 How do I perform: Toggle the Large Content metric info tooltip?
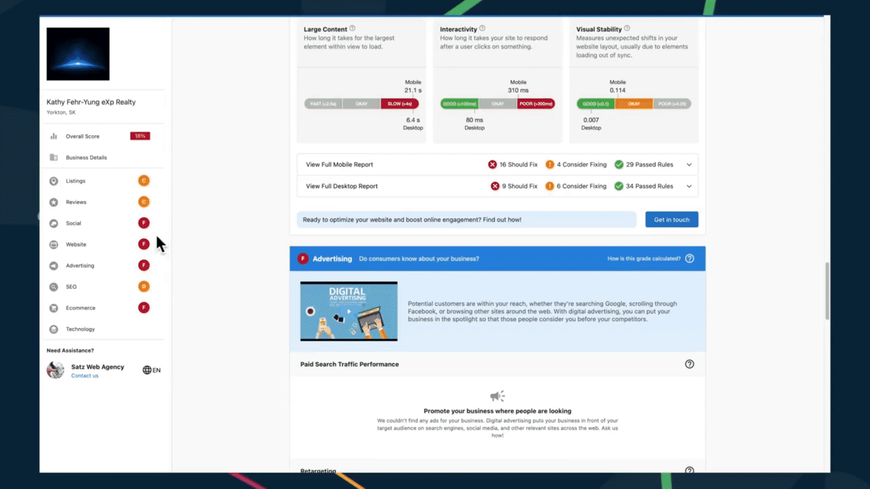pos(352,28)
